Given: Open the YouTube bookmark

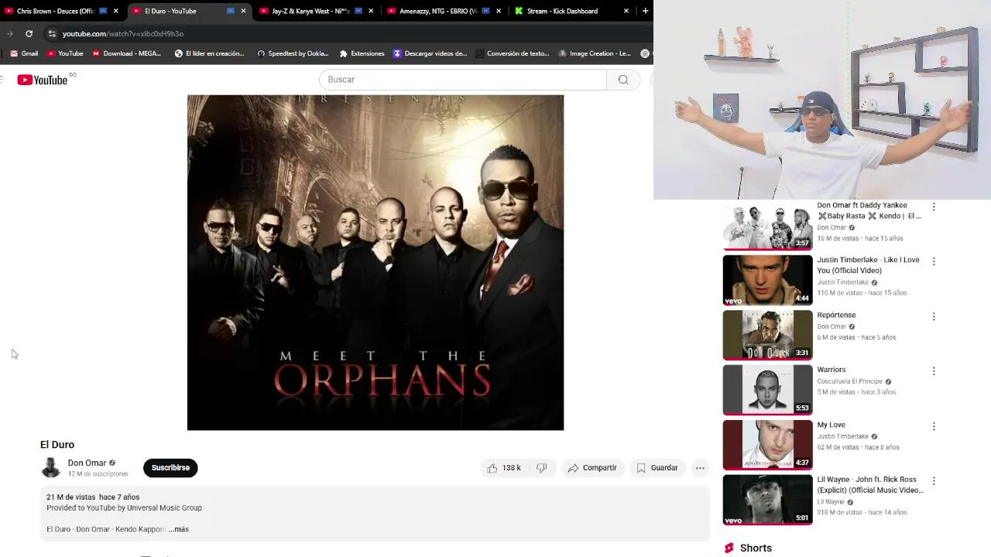Looking at the screenshot, I should [65, 53].
